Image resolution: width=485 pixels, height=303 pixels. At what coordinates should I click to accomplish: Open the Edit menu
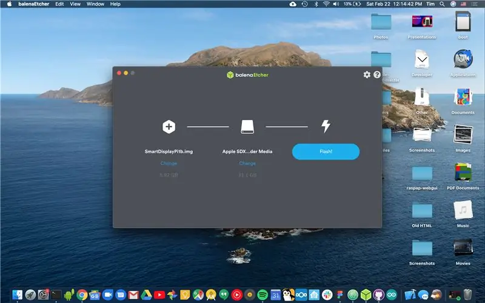[59, 4]
